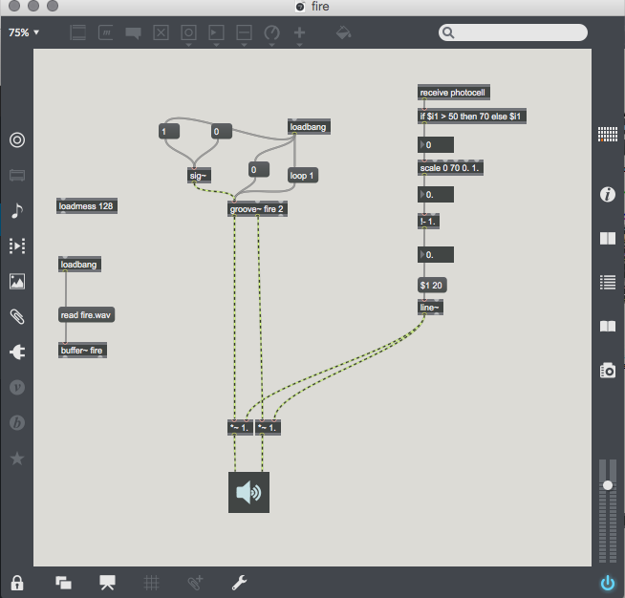Screen dimensions: 625x598
Task: Open the snapshots camera icon
Action: (608, 370)
